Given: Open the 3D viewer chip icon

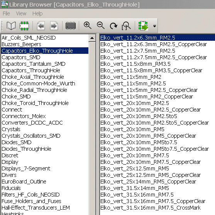Looking at the screenshot, I should click(71, 26).
